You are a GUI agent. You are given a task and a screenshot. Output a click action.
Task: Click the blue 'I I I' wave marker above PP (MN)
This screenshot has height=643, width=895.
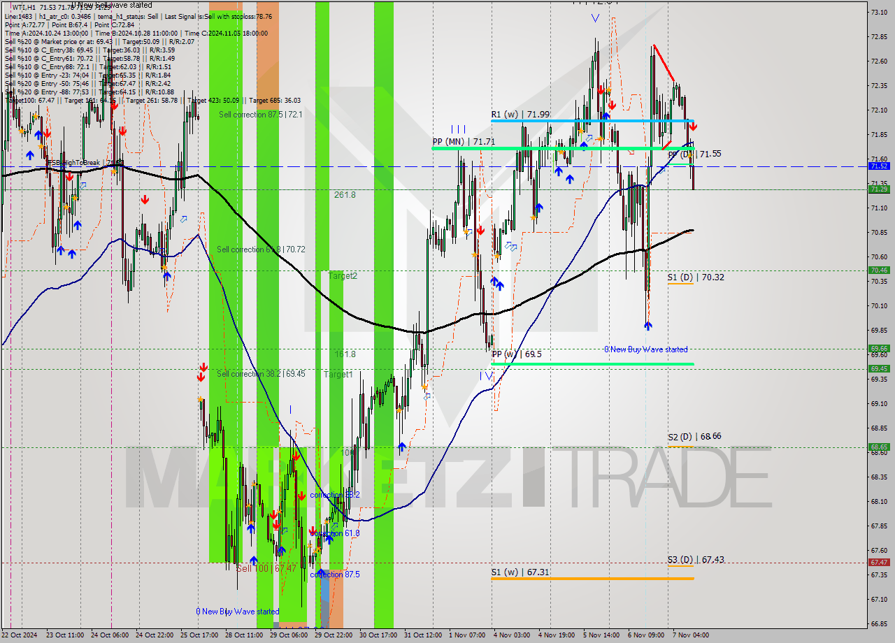pos(459,129)
